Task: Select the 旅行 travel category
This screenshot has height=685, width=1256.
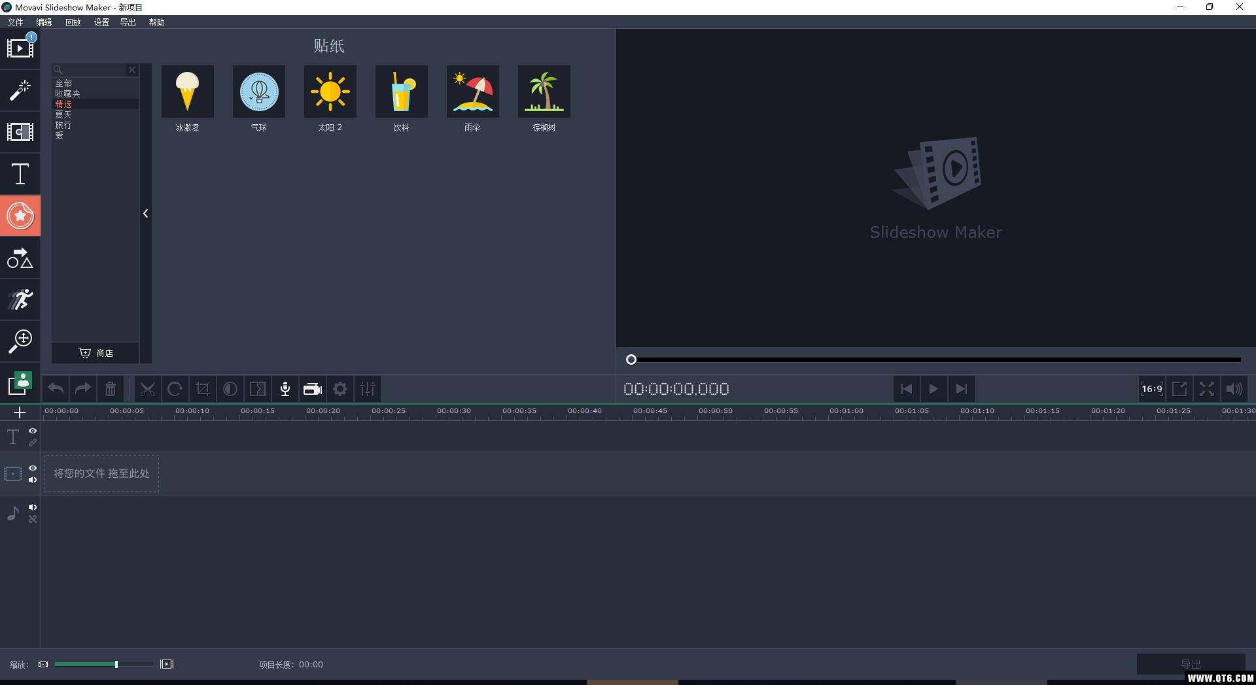Action: pos(96,125)
